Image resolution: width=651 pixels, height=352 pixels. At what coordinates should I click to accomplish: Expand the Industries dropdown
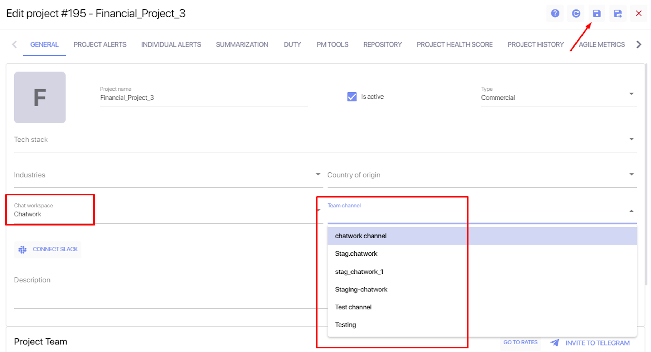168,175
